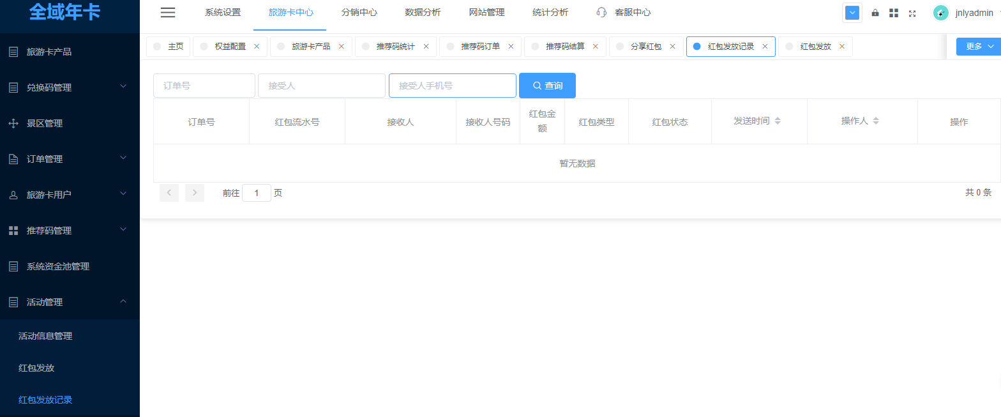
Task: Open 系统设置 top menu
Action: click(x=223, y=12)
